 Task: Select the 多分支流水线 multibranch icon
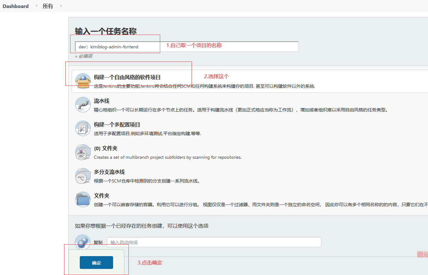[83, 176]
